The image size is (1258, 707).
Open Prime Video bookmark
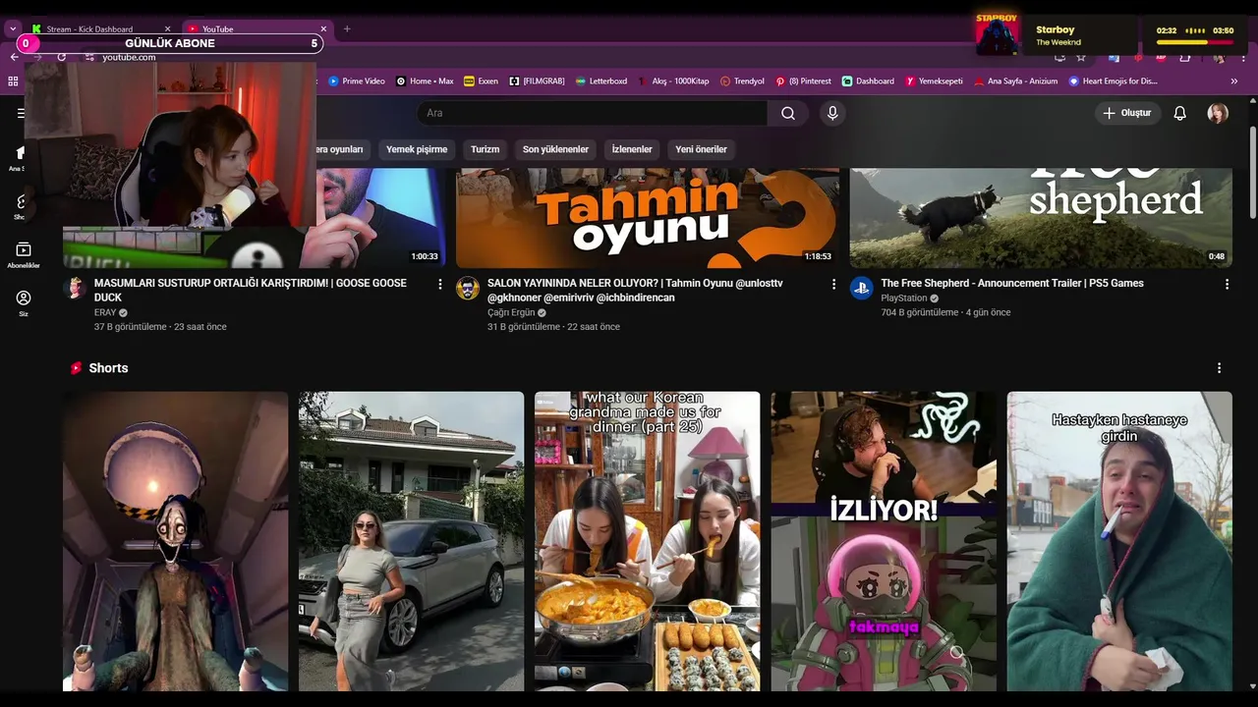point(356,82)
